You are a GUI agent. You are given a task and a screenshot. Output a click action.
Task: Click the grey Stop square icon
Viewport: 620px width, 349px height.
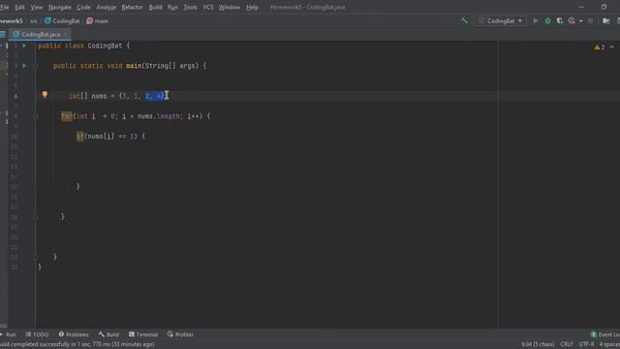coord(590,20)
